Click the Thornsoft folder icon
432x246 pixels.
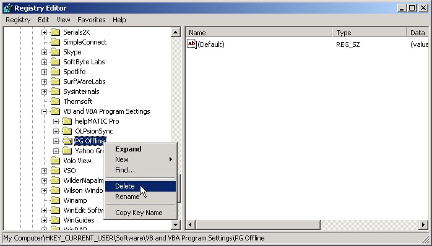point(55,101)
